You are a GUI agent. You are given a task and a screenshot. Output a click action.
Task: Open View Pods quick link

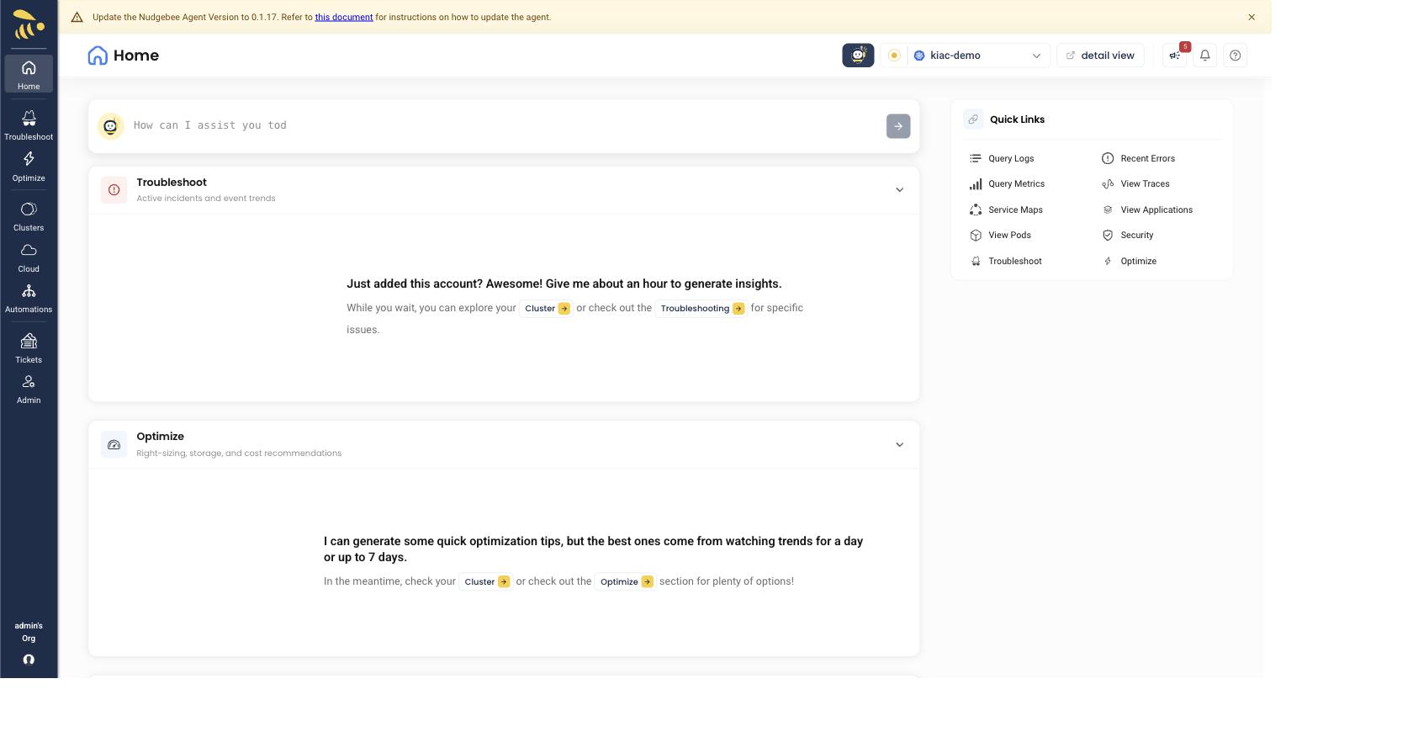click(1000, 236)
